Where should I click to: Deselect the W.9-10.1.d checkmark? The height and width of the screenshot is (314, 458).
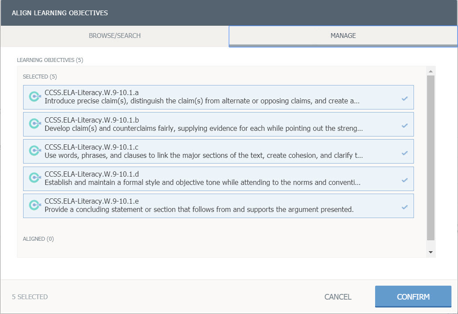click(x=404, y=180)
